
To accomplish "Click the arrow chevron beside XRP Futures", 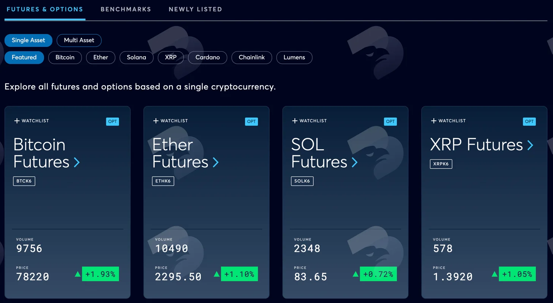I will click(x=530, y=145).
